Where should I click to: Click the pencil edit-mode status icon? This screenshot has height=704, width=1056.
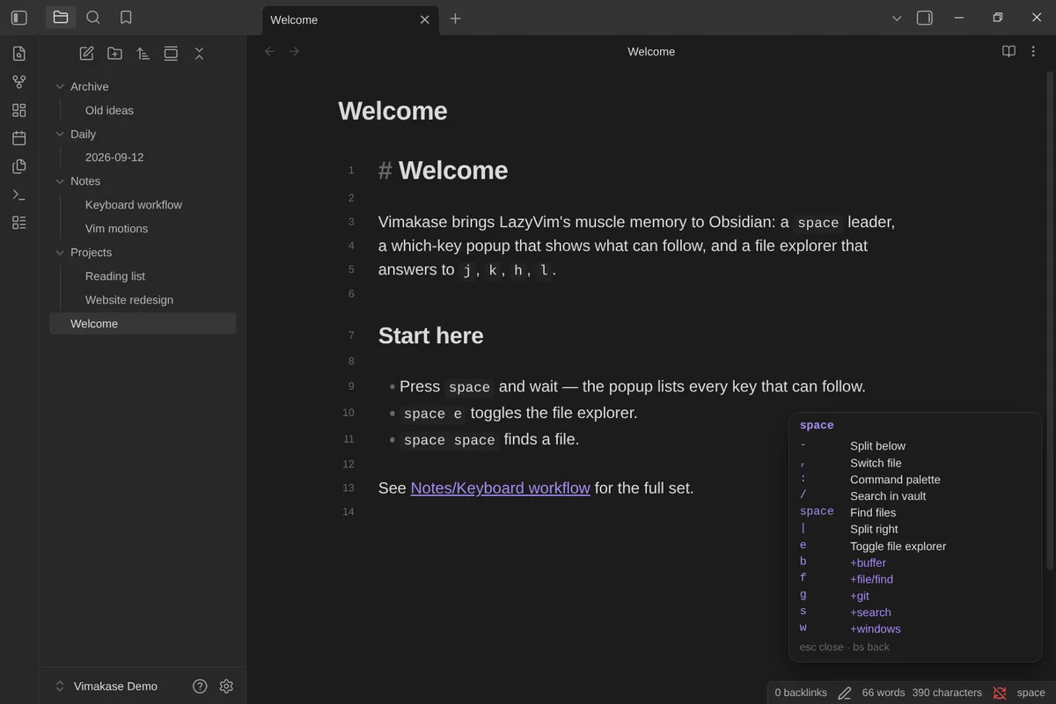coord(845,693)
